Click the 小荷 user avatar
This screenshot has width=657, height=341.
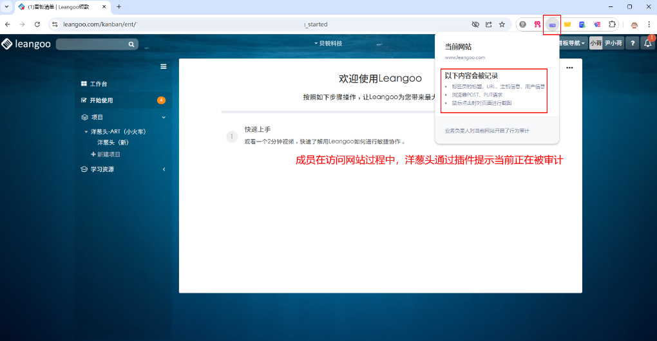pos(595,43)
